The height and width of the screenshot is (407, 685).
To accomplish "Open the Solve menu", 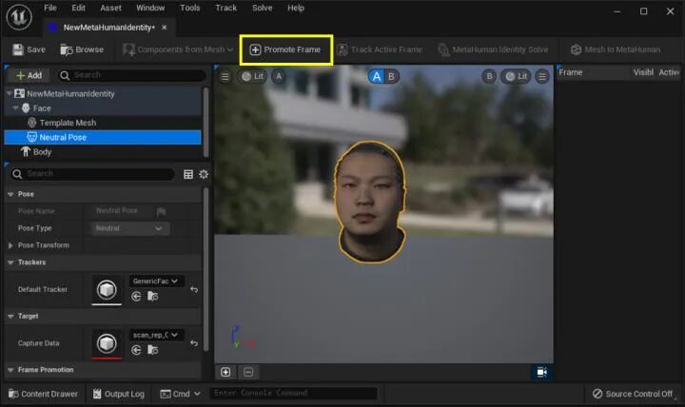I will click(x=263, y=8).
